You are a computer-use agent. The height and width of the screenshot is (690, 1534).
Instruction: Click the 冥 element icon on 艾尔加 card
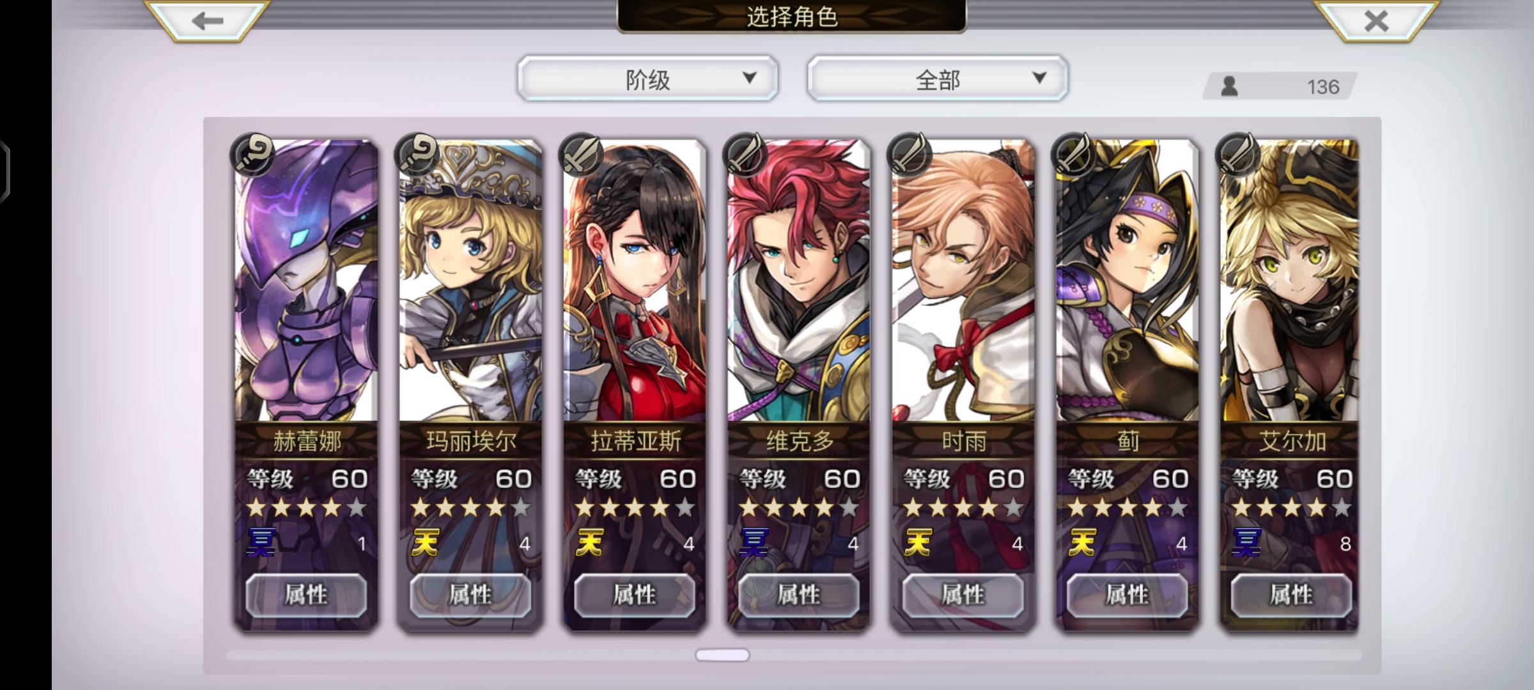[x=1246, y=543]
